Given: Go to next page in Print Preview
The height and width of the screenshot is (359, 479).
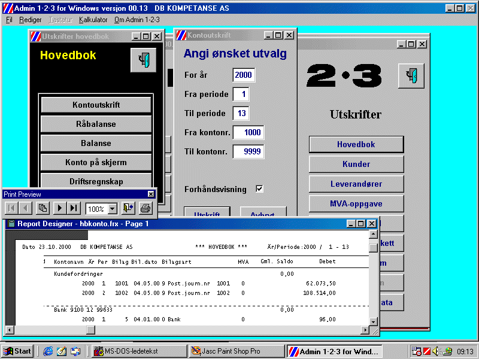Looking at the screenshot, I should click(x=59, y=208).
